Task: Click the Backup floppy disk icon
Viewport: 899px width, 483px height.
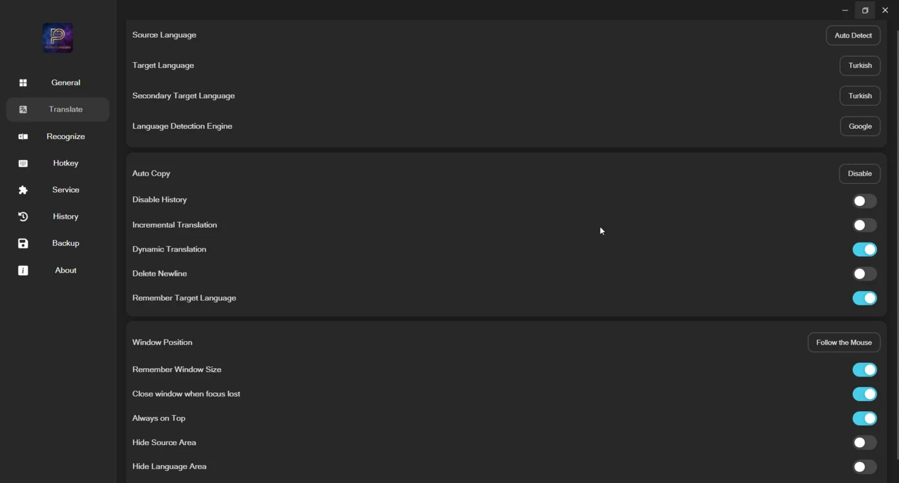Action: [23, 244]
